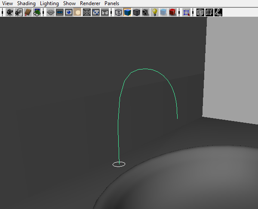Select Smooth Shade All blue cube
Viewport: 258px width, 209px height.
tap(127, 12)
